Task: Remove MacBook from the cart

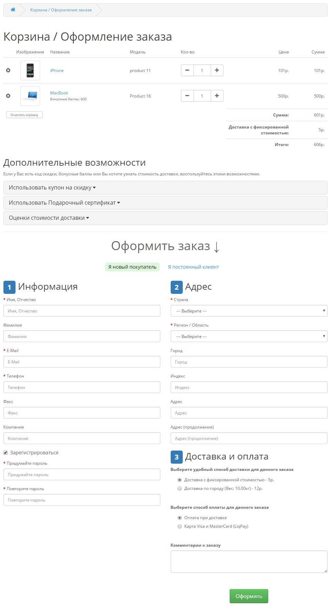Action: point(8,96)
